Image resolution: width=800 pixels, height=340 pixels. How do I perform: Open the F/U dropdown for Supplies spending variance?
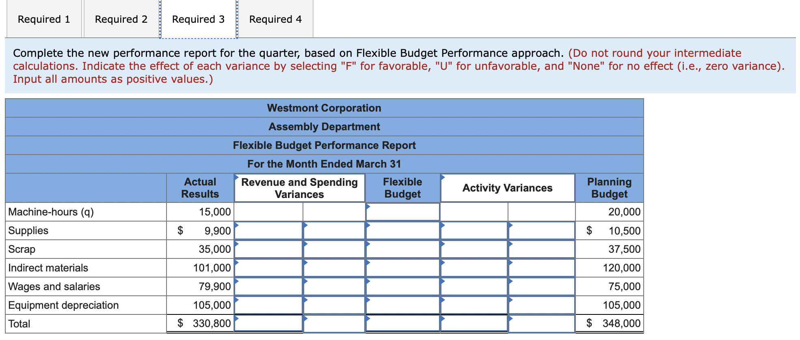tap(333, 230)
